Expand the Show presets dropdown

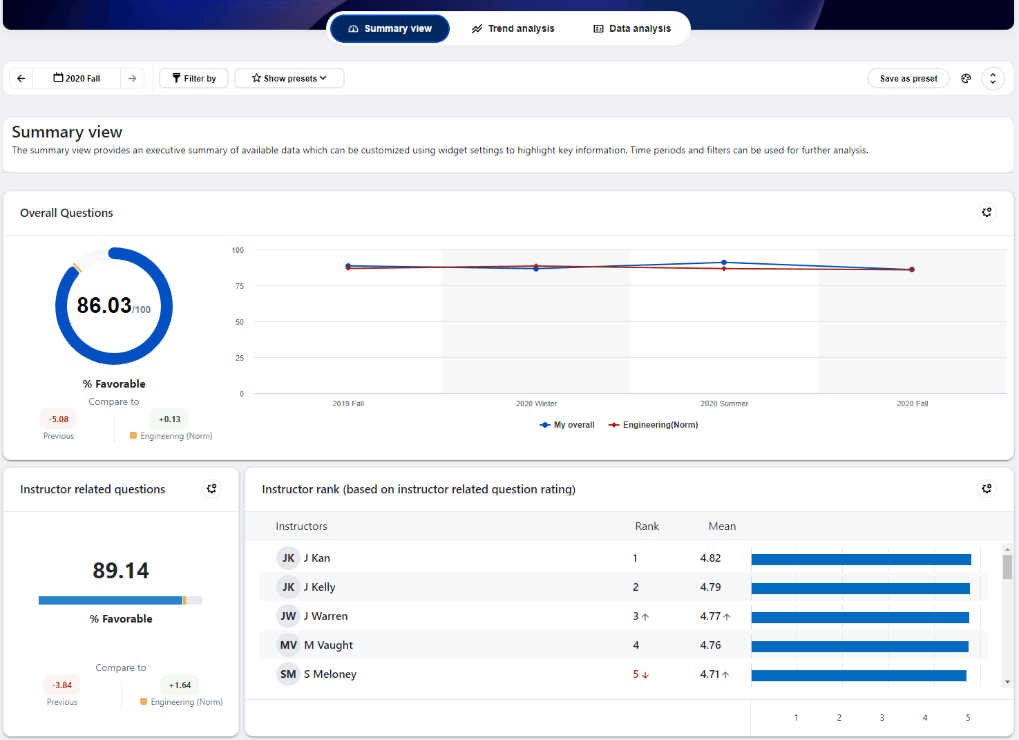[289, 78]
